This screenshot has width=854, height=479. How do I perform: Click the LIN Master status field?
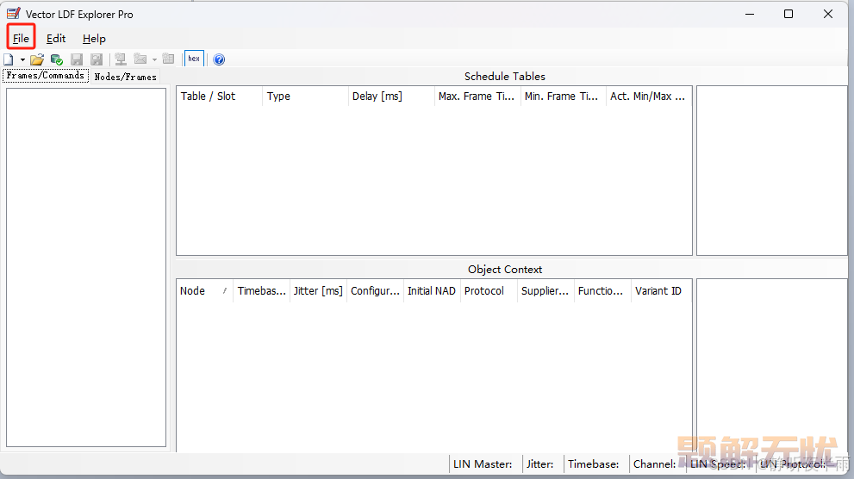(x=485, y=464)
